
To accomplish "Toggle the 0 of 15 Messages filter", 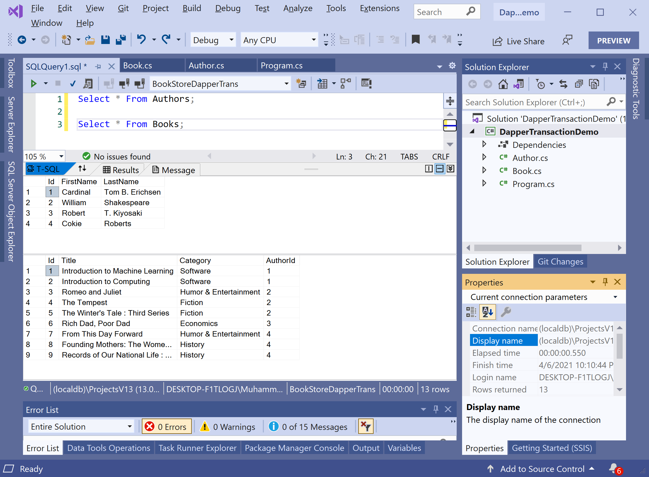I will 308,426.
